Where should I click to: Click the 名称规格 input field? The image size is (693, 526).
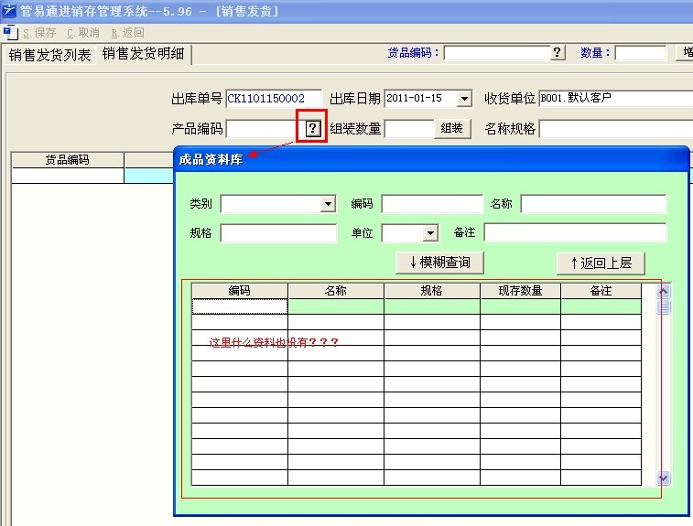point(616,129)
